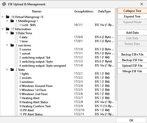The image size is (147, 123).
Task: Select the 4 Windows Ground Floor entry
Action: pos(57,86)
